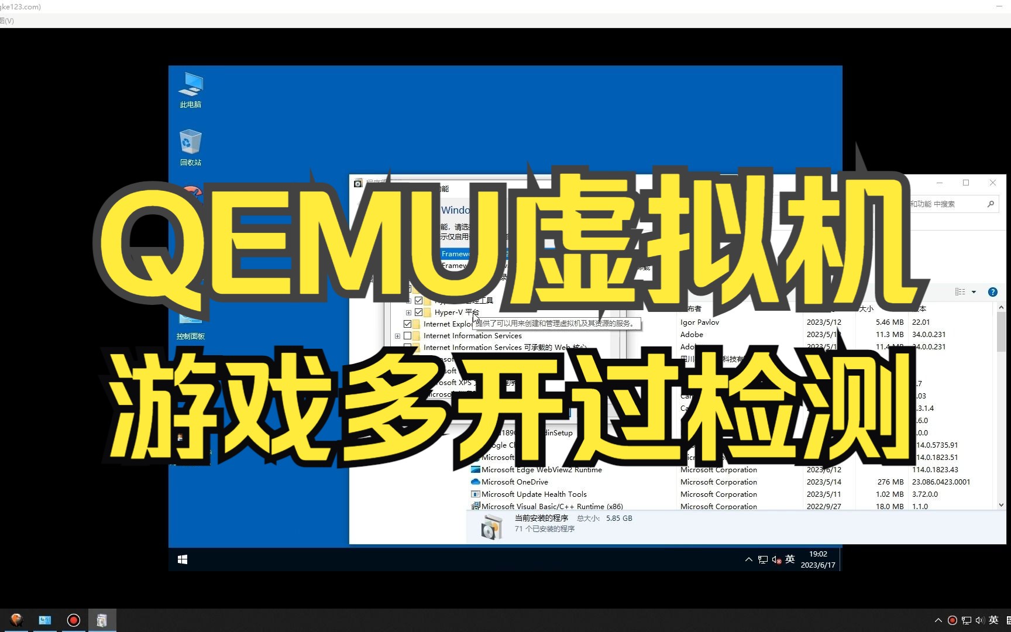Click the view layout icon in the programs list toolbar
This screenshot has width=1011, height=632.
[x=960, y=292]
